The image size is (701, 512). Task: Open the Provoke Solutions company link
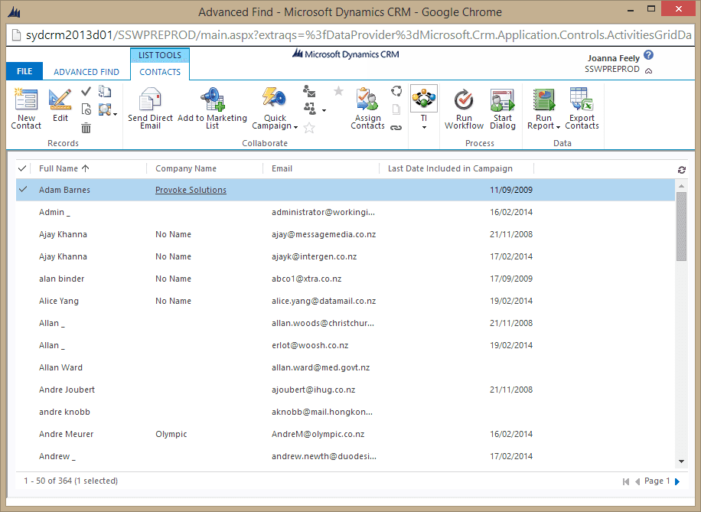coord(191,190)
